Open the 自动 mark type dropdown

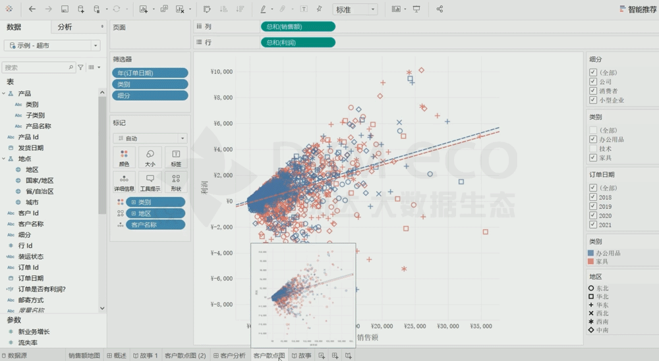click(x=150, y=138)
